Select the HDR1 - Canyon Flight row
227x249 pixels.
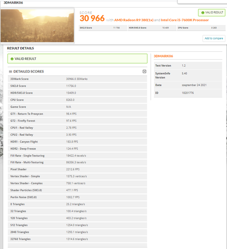[x=77, y=142]
